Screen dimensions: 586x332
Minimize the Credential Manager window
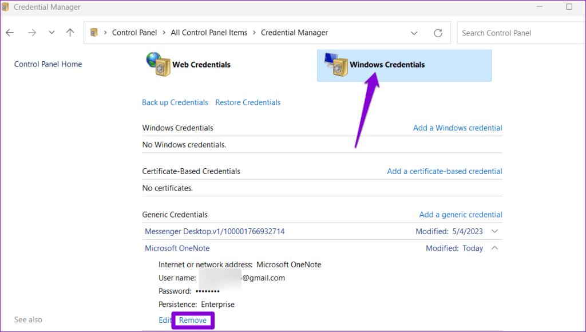coord(539,7)
